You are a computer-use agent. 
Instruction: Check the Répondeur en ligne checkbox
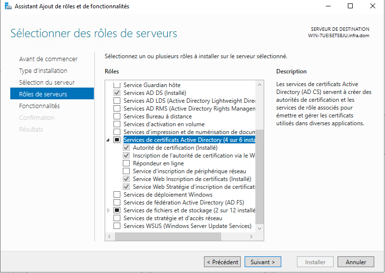(x=126, y=163)
